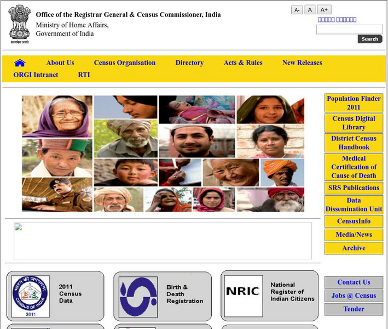Open the Hindi language link above search box
This screenshot has height=329, width=388.
(x=337, y=20)
